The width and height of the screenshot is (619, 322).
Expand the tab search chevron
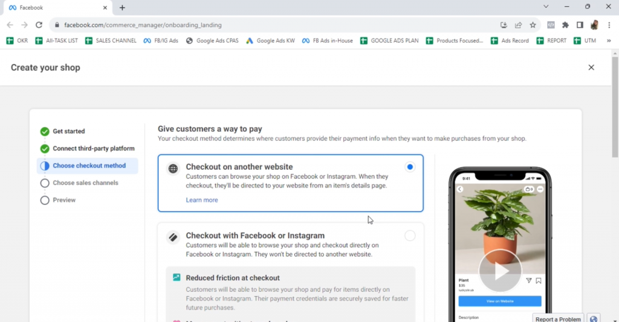[546, 7]
